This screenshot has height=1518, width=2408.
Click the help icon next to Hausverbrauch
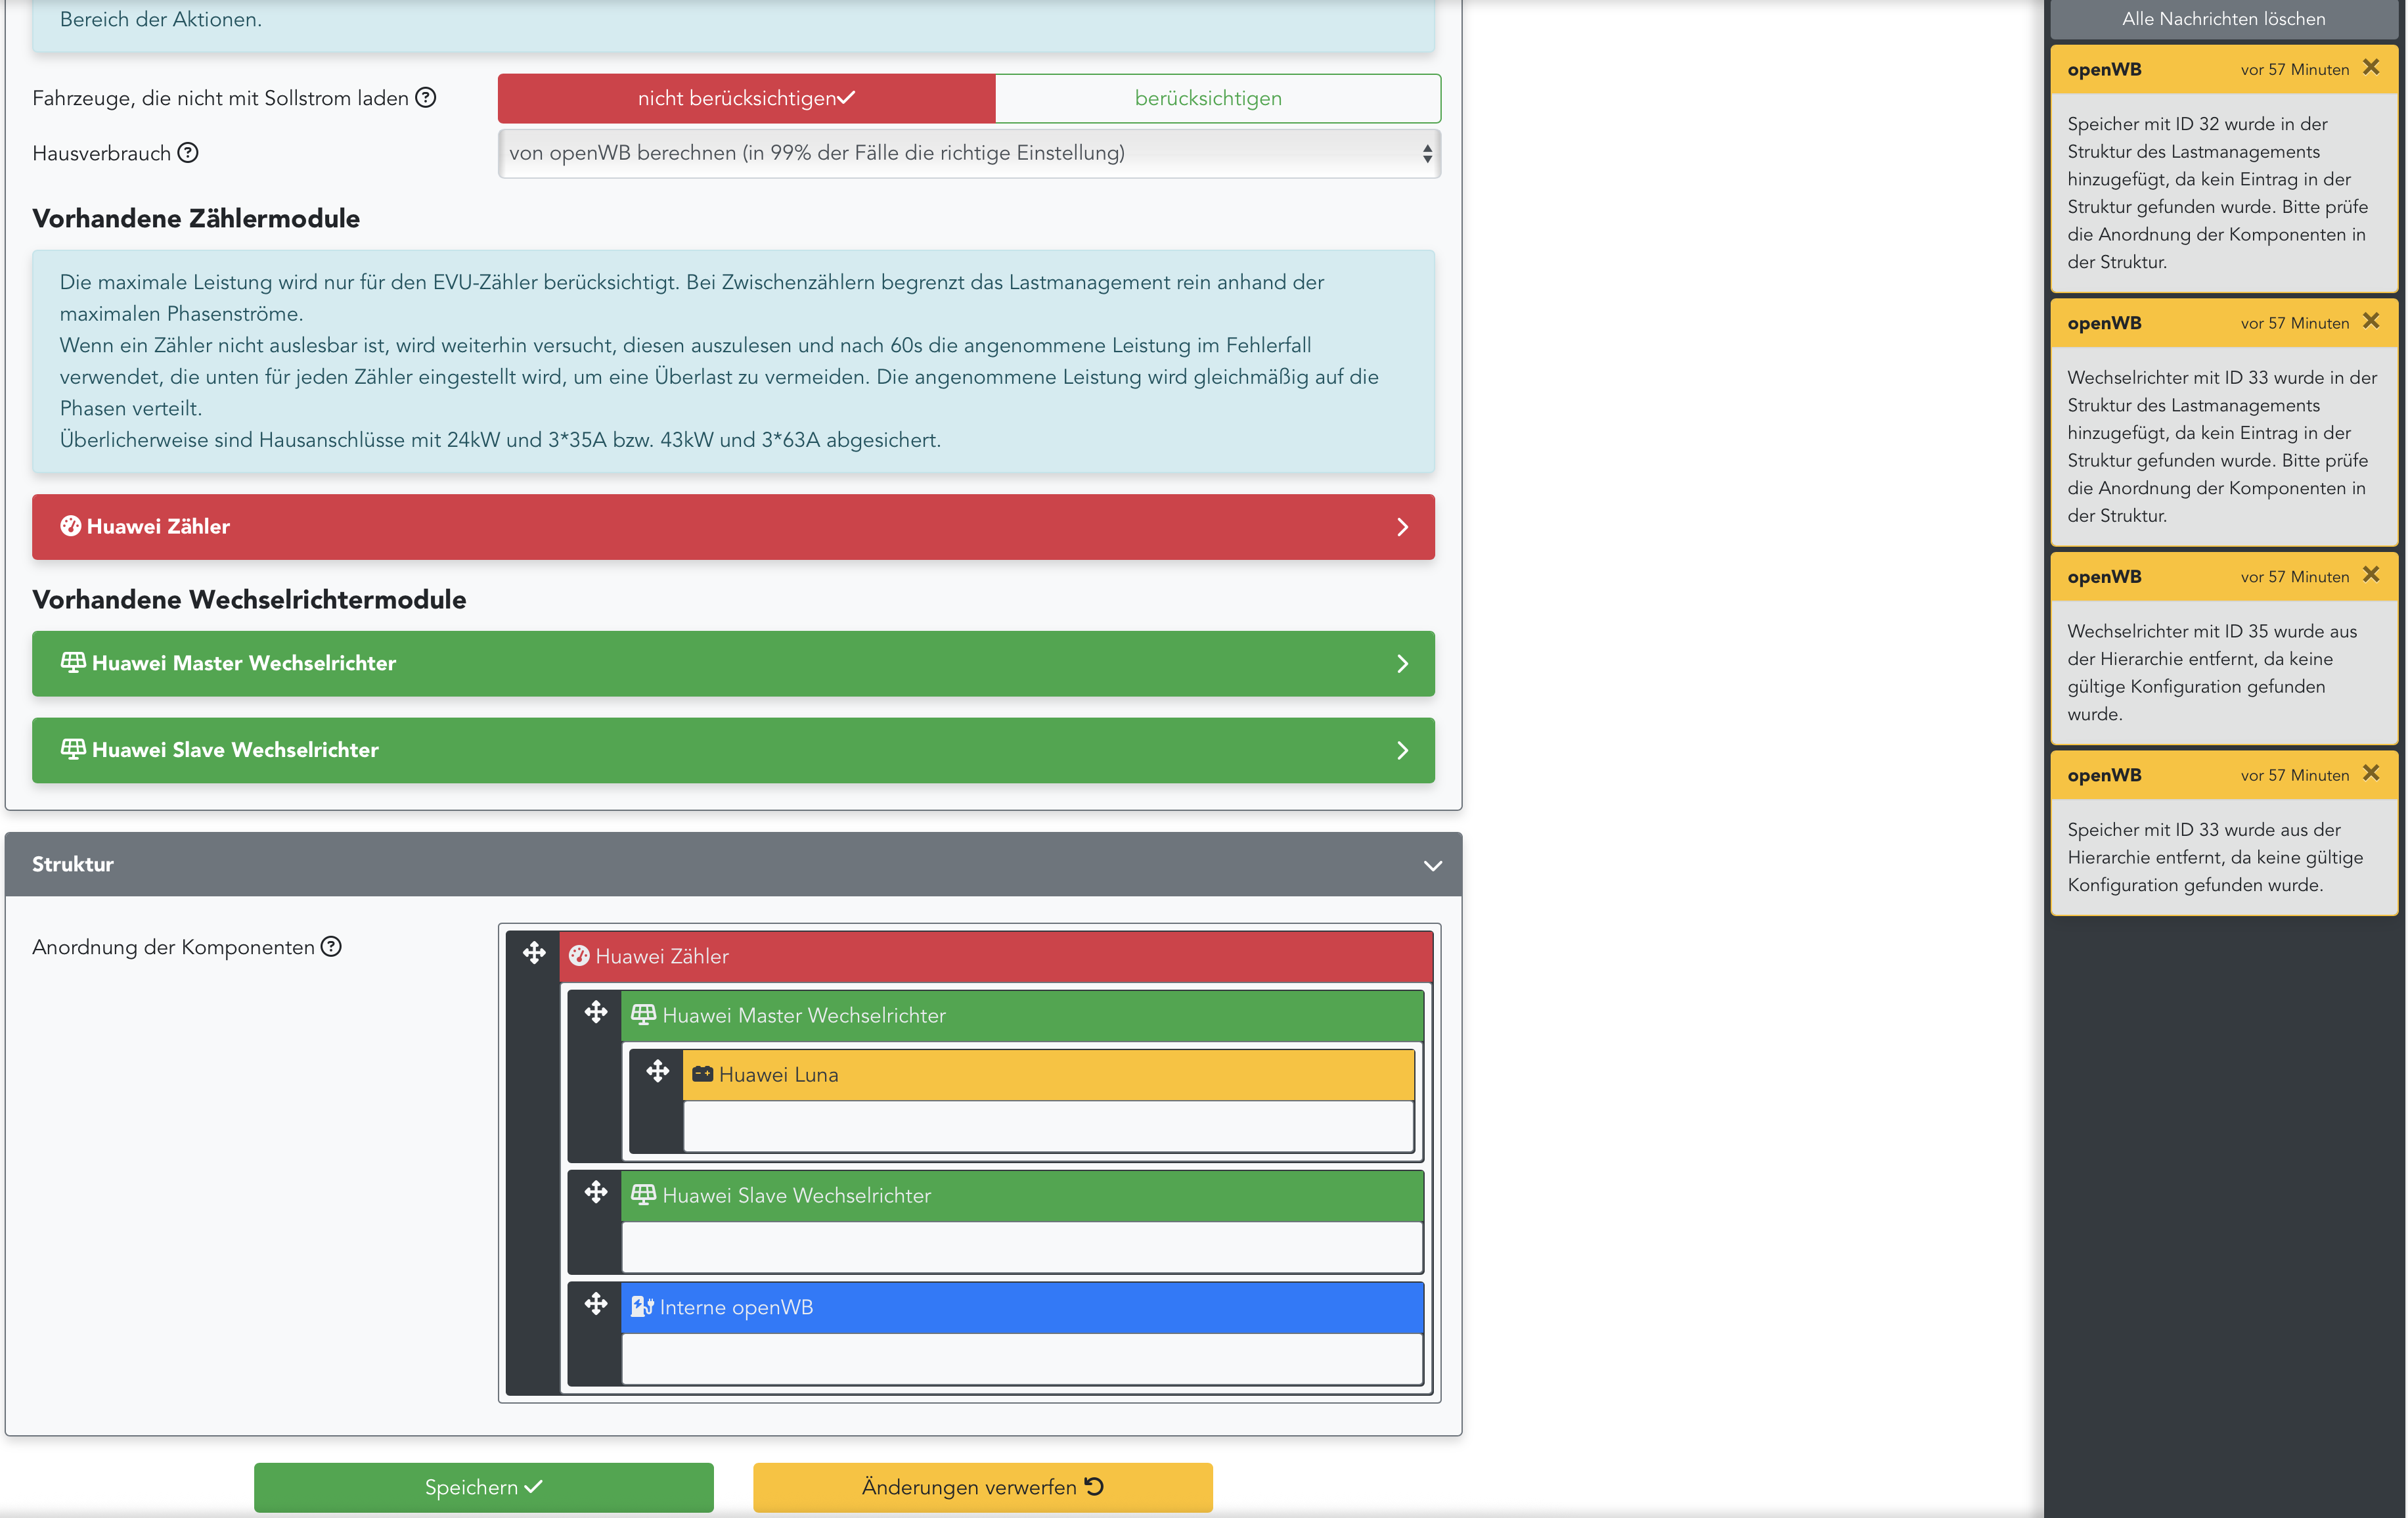click(188, 153)
